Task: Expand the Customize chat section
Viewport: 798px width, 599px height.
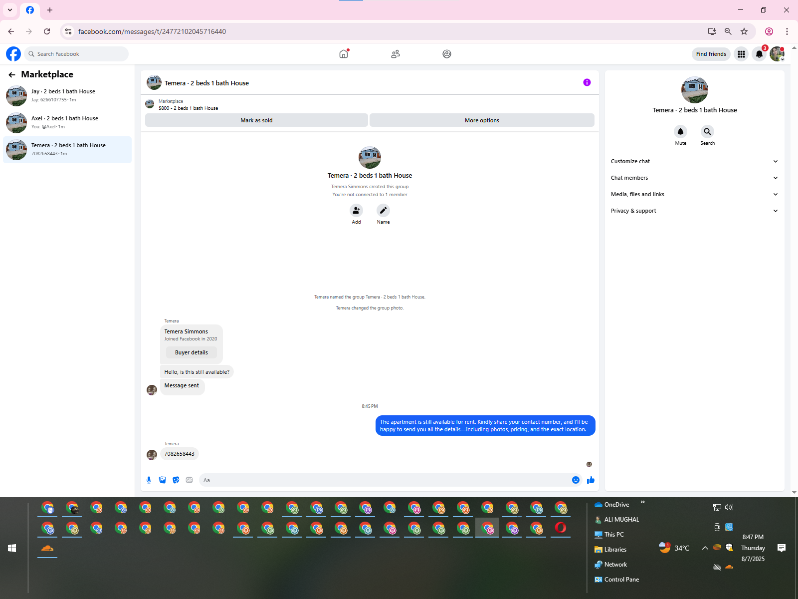Action: click(x=694, y=161)
